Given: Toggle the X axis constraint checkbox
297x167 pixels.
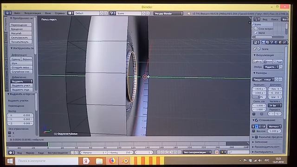Looking at the screenshot, I should coord(9,133).
